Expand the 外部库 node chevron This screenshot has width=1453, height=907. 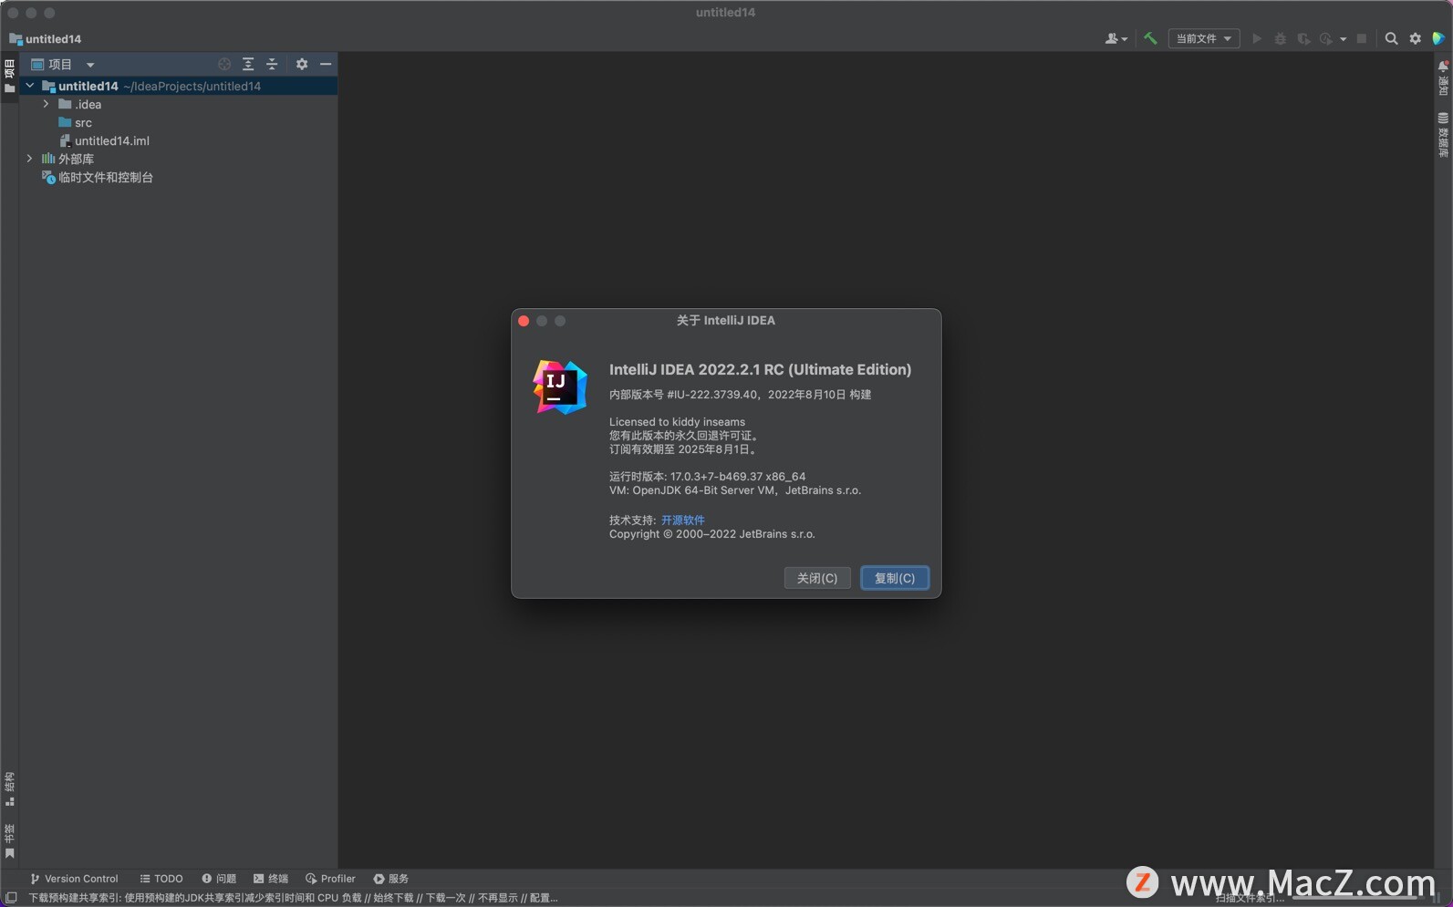30,159
